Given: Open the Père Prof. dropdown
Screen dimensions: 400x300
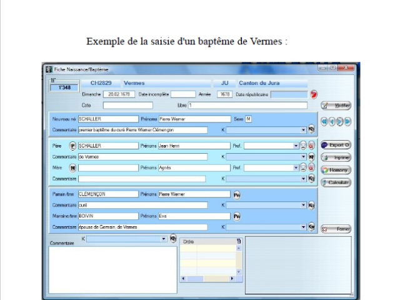Looking at the screenshot, I should coord(296,146).
